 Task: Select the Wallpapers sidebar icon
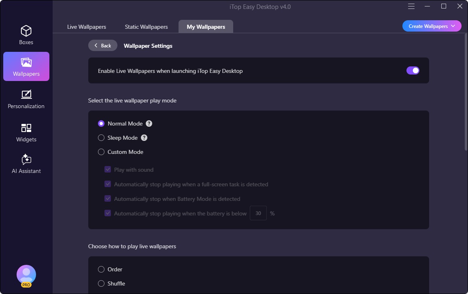click(26, 62)
